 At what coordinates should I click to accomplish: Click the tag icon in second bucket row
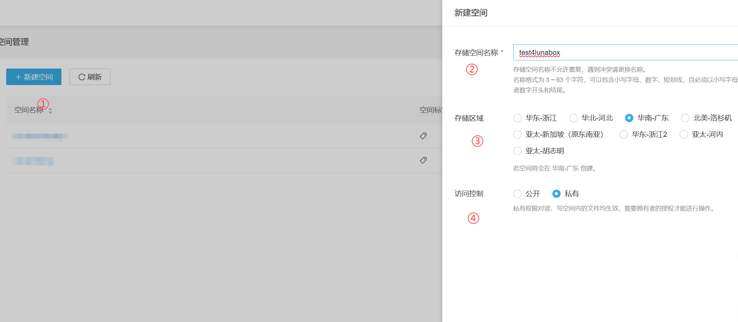coord(423,160)
